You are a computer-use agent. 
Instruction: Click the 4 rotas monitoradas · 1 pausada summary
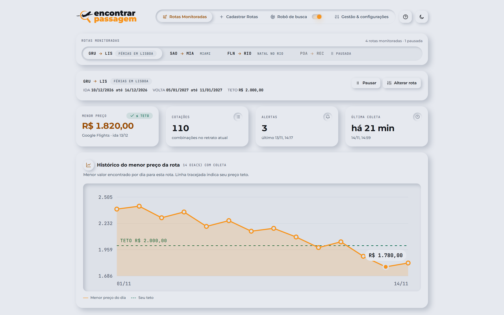point(394,41)
